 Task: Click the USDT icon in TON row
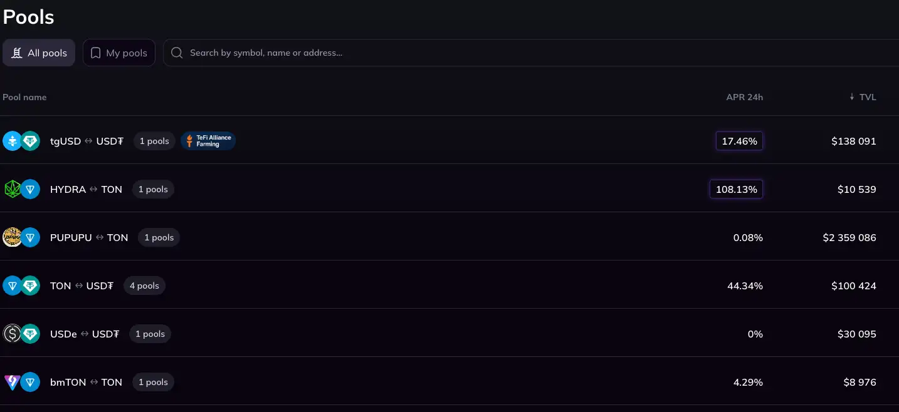click(x=30, y=286)
